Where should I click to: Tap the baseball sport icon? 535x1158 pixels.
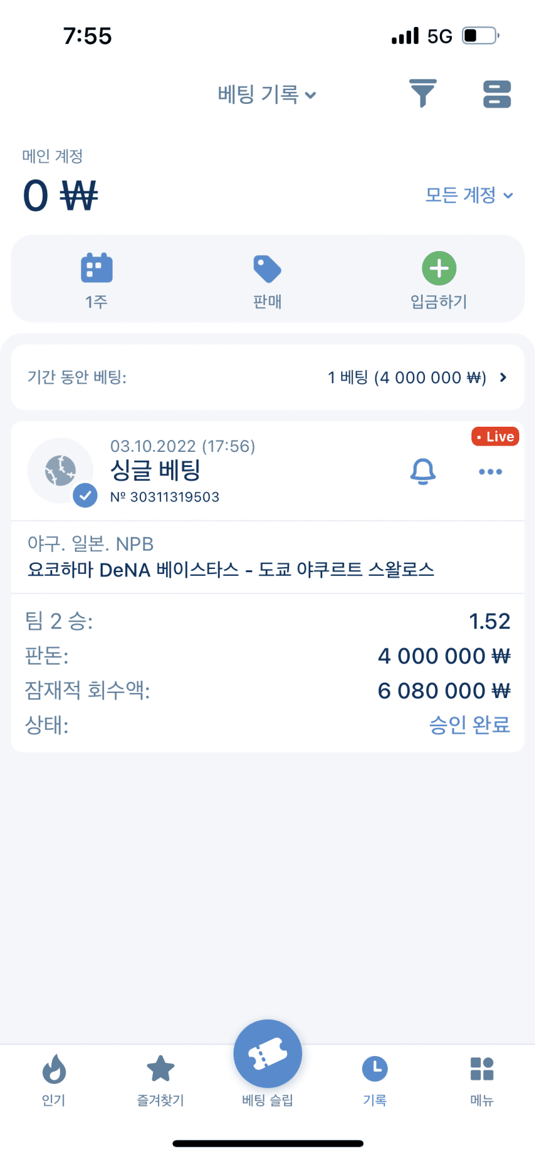click(x=60, y=471)
